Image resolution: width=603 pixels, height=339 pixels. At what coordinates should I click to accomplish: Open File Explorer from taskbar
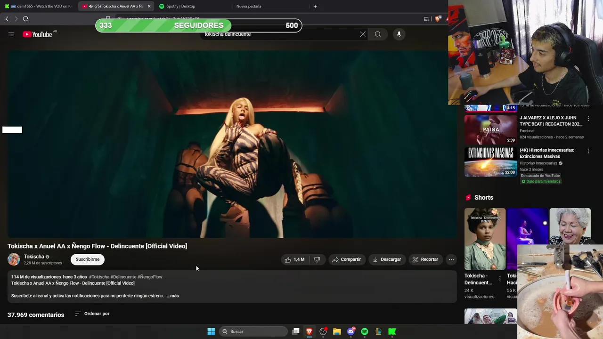click(x=337, y=331)
